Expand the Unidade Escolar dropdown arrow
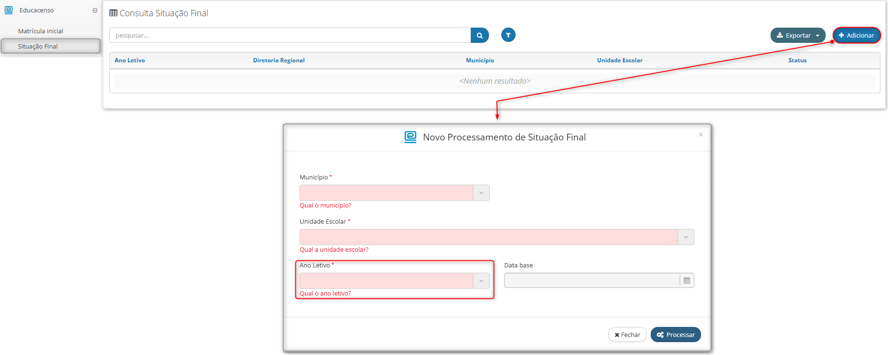The height and width of the screenshot is (355, 888). [x=686, y=237]
